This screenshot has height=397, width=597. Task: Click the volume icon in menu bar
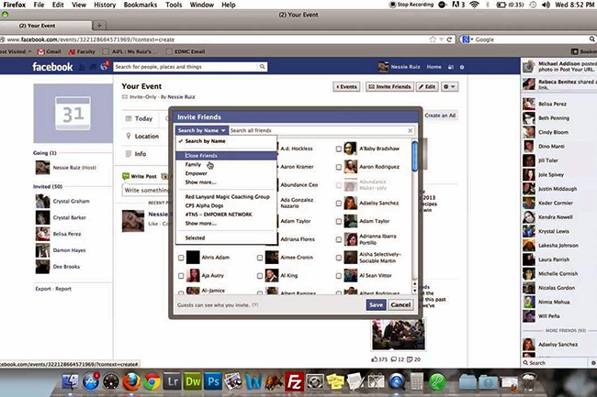coord(546,5)
